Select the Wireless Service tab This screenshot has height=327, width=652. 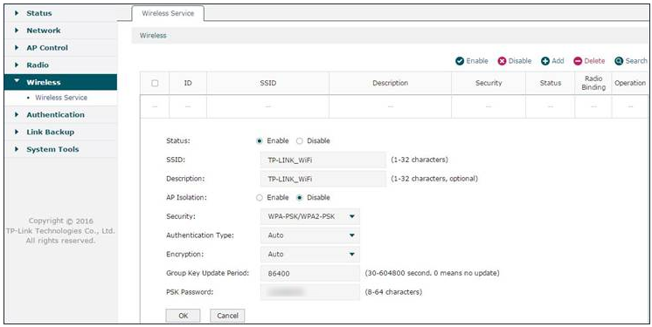pos(168,13)
